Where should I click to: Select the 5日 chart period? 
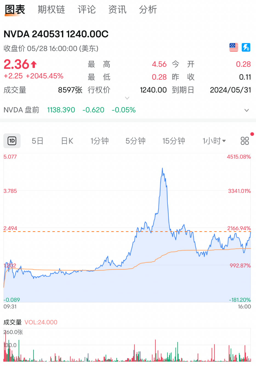pos(38,141)
